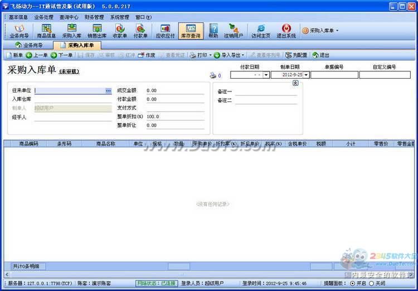This screenshot has width=418, height=291.
Task: Open the 业务向导 wizard toolbar icon
Action: 19,31
